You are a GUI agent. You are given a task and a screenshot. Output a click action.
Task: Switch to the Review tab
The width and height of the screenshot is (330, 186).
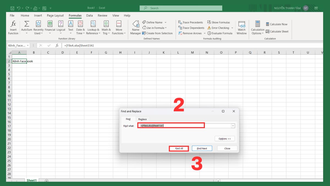[103, 15]
